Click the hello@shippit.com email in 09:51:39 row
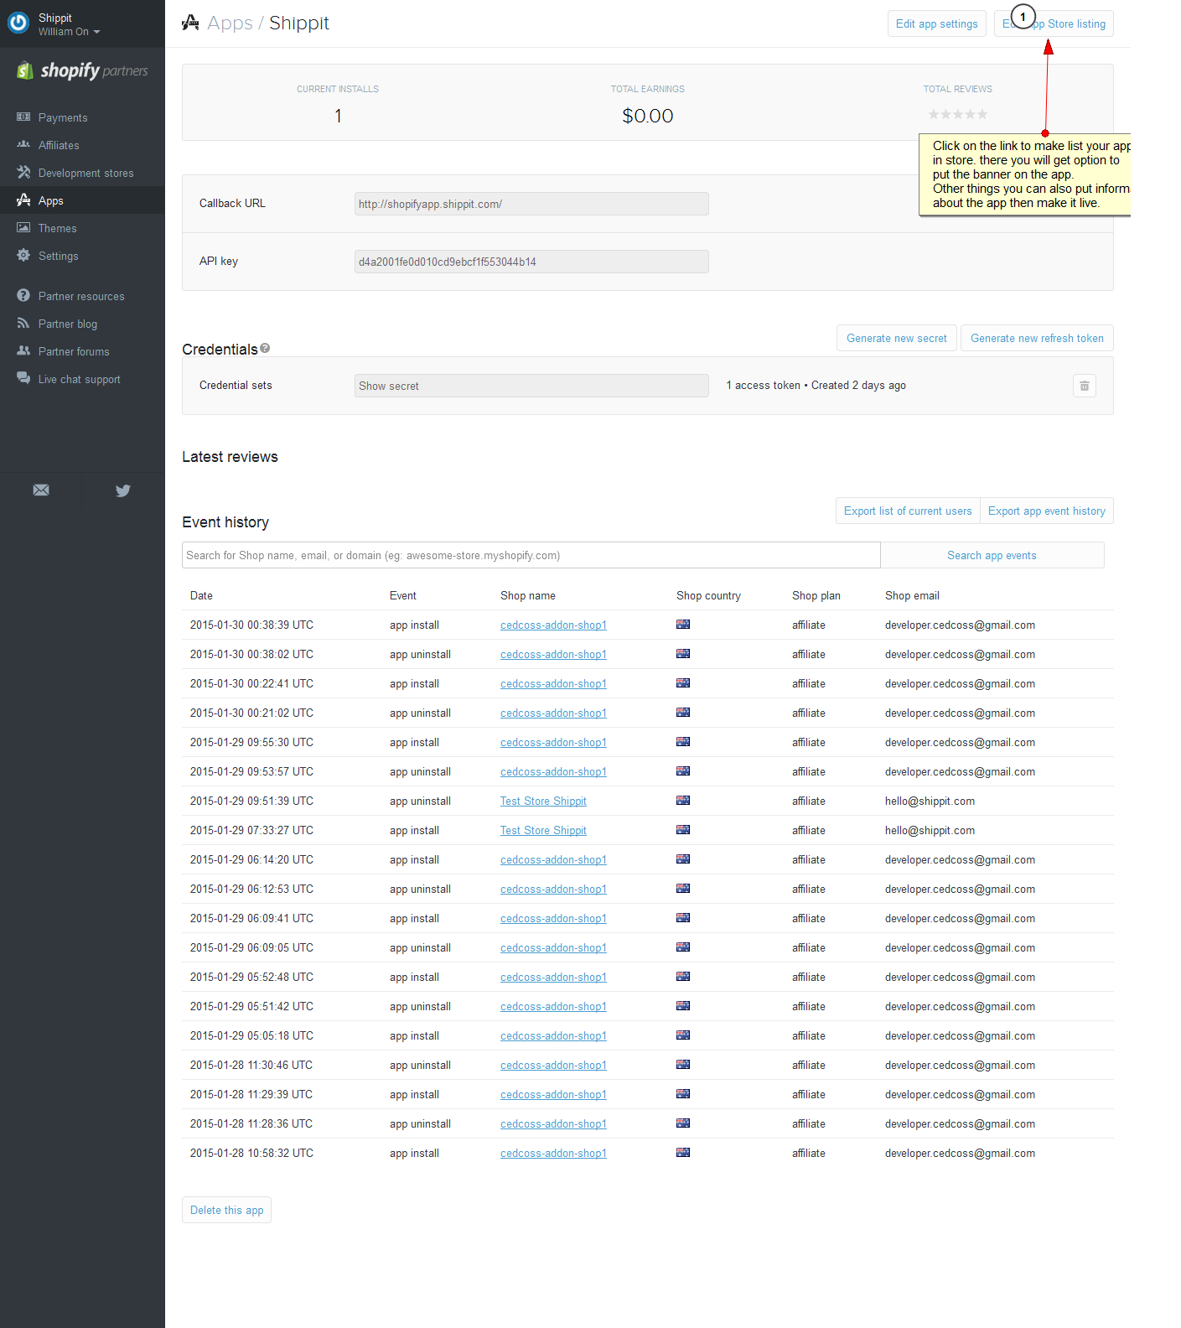1181x1328 pixels. [x=930, y=801]
